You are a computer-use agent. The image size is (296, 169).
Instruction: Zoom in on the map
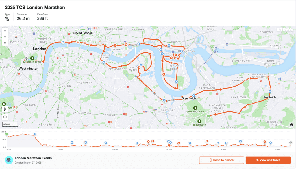5,31
